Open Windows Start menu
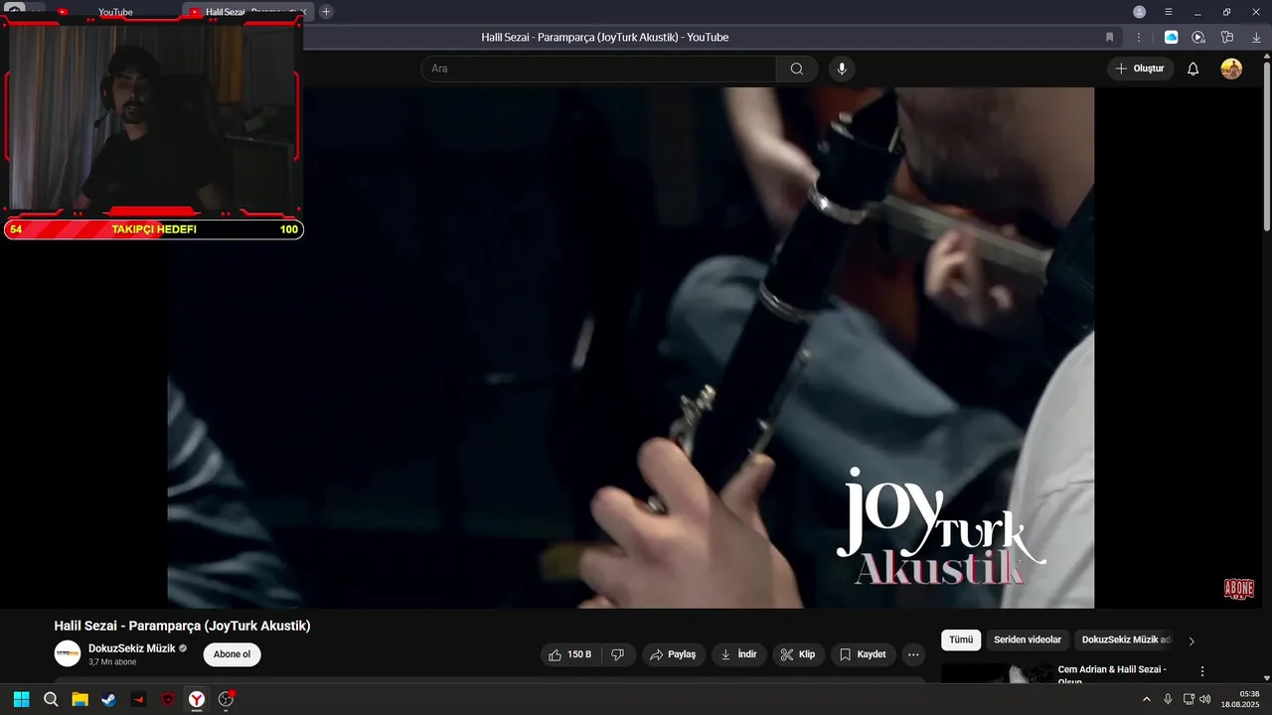This screenshot has height=715, width=1272. [21, 699]
